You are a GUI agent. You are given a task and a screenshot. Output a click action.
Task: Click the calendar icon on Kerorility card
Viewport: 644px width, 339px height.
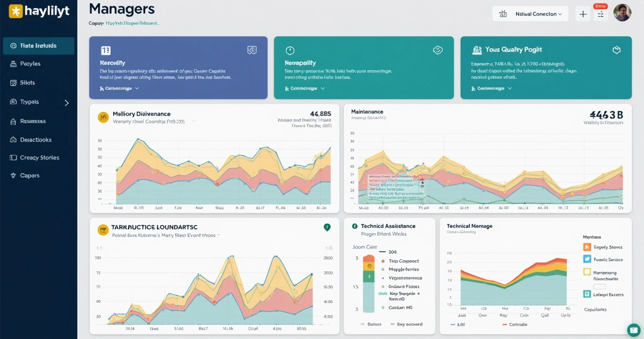[x=105, y=50]
